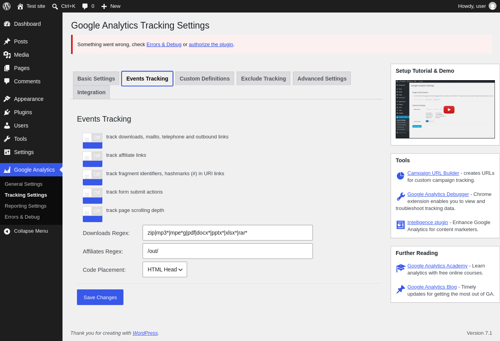Click the Setup Tutorial & Demo heading
The height and width of the screenshot is (341, 500).
[x=425, y=71]
